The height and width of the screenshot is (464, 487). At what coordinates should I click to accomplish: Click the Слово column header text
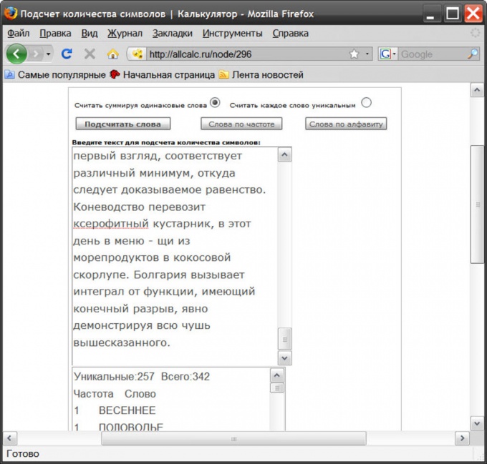(140, 394)
